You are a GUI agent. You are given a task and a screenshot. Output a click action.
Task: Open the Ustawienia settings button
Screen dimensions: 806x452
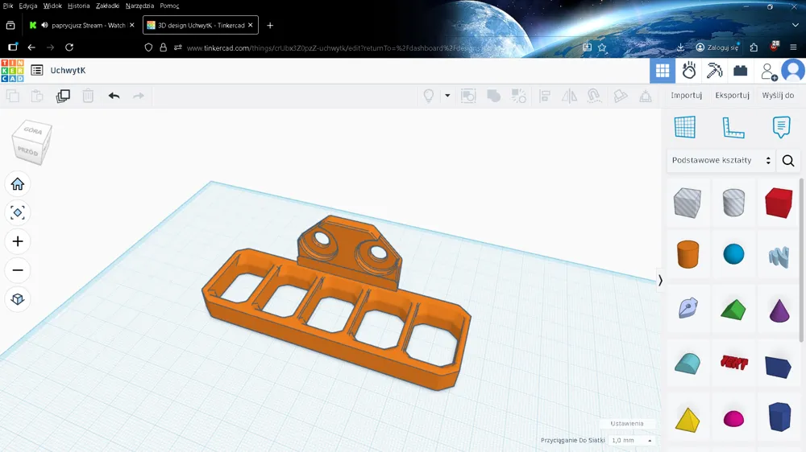coord(626,423)
